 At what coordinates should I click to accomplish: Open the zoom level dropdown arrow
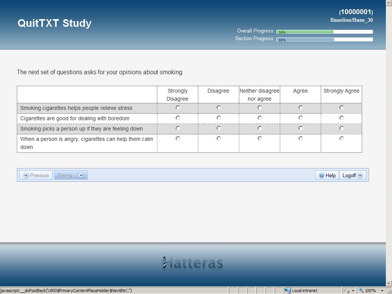[x=382, y=291]
